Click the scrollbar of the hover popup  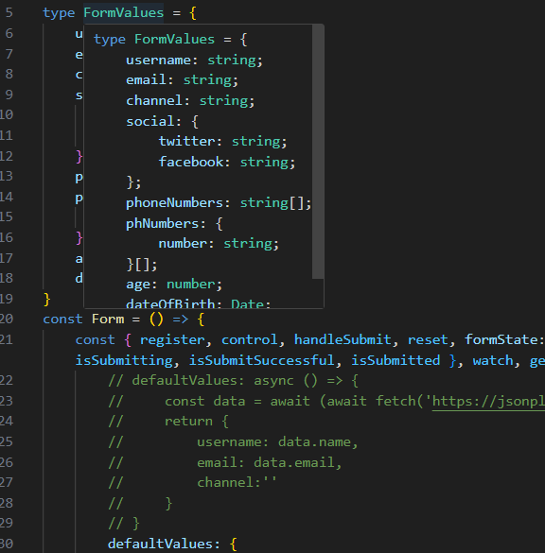pyautogui.click(x=318, y=152)
